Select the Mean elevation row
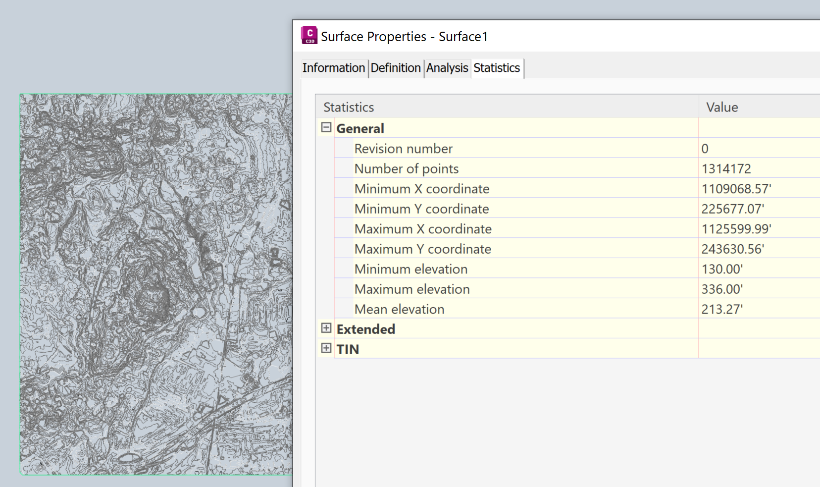The width and height of the screenshot is (820, 487). 399,309
